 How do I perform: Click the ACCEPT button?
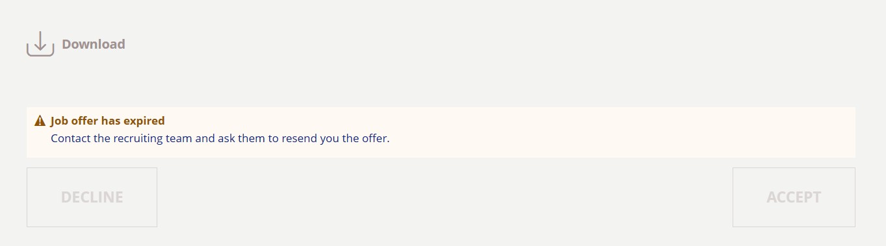coord(794,197)
